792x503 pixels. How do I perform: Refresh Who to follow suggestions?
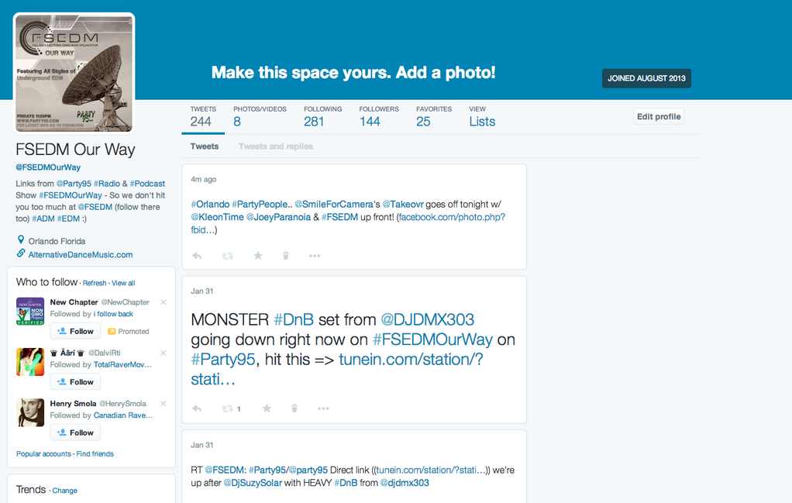point(95,284)
